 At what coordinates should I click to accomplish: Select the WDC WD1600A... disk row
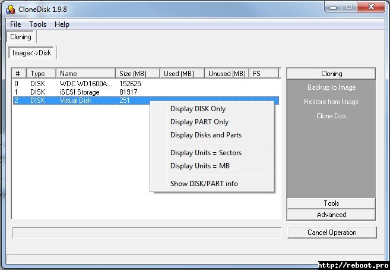[146, 84]
